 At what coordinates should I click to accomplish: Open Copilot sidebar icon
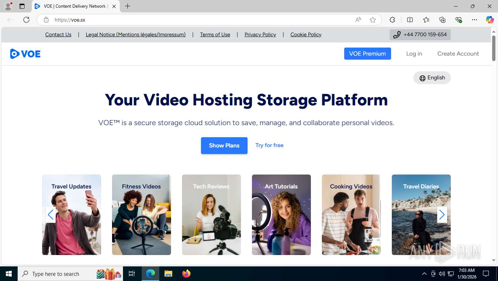pos(490,20)
